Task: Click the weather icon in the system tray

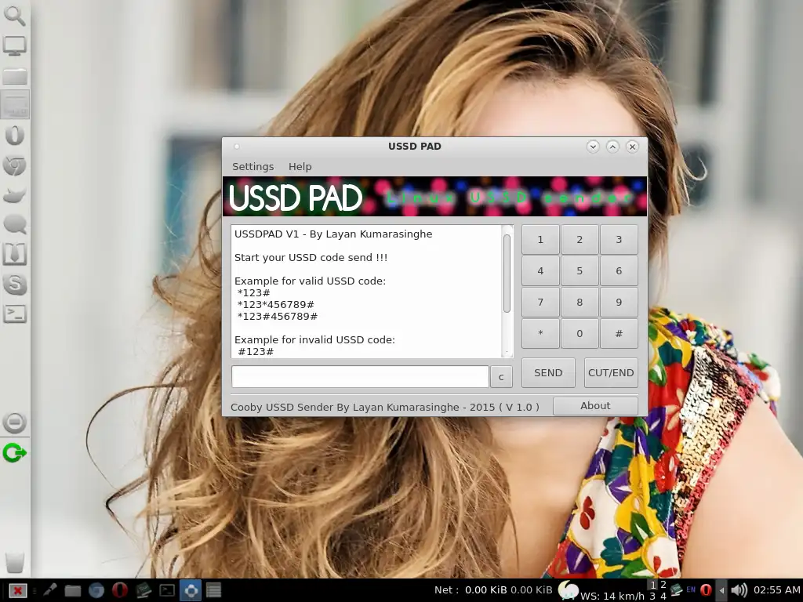Action: tap(568, 589)
